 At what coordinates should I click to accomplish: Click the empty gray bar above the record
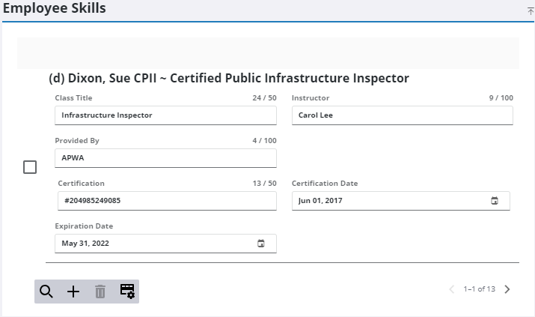(x=267, y=53)
